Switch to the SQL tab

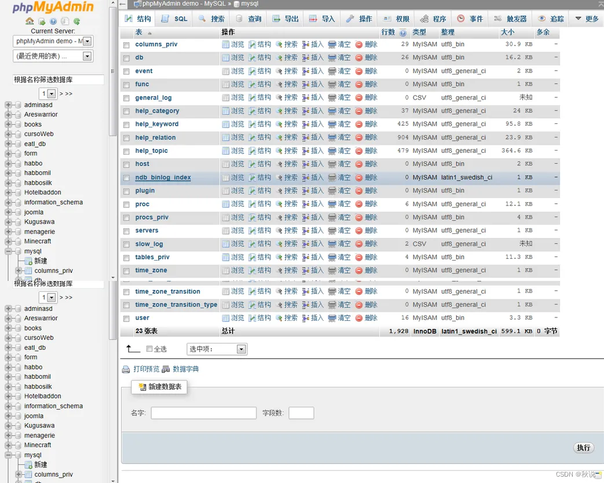[174, 19]
